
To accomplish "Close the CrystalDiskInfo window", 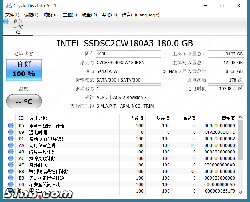I will 239,5.
